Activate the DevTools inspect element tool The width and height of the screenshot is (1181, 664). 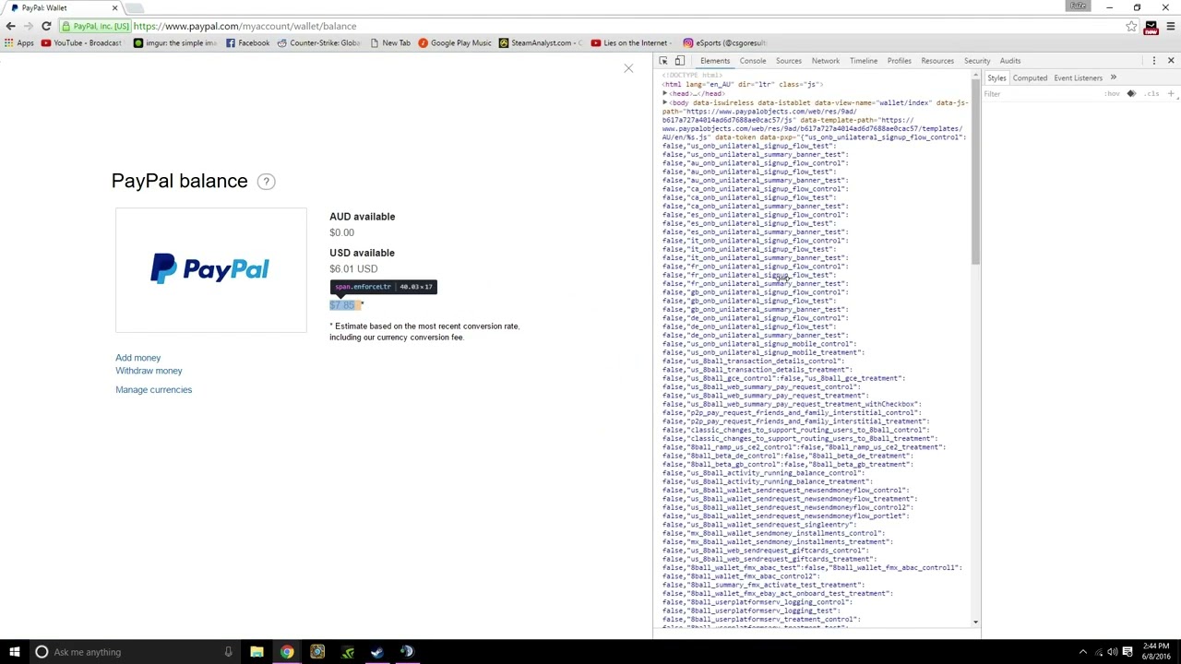[x=663, y=61]
